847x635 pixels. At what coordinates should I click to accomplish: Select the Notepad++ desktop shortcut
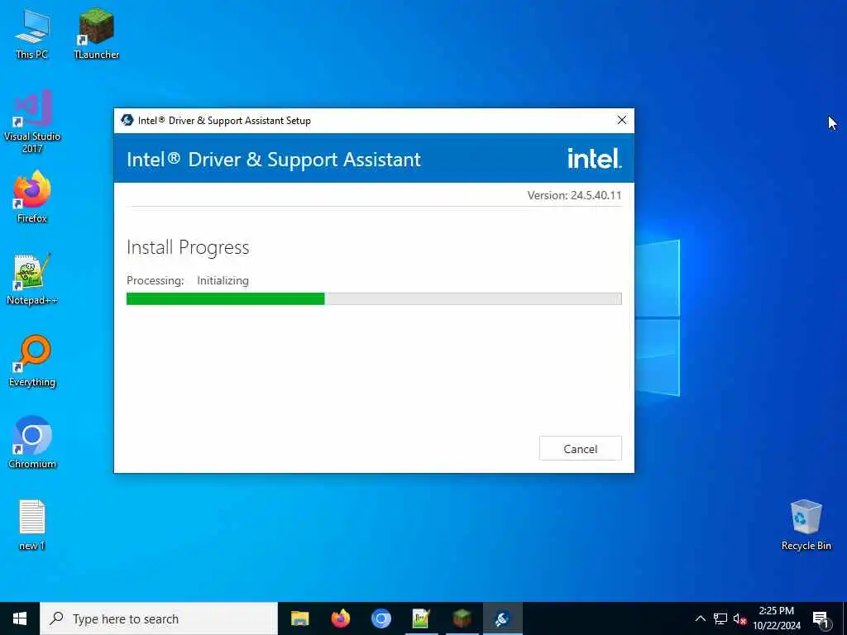pyautogui.click(x=32, y=279)
